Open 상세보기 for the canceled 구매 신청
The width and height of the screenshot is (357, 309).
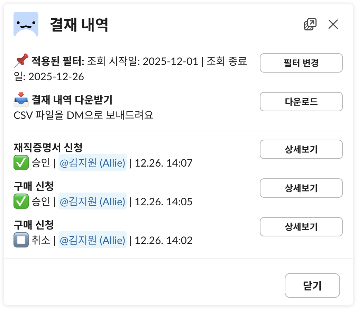(x=301, y=227)
